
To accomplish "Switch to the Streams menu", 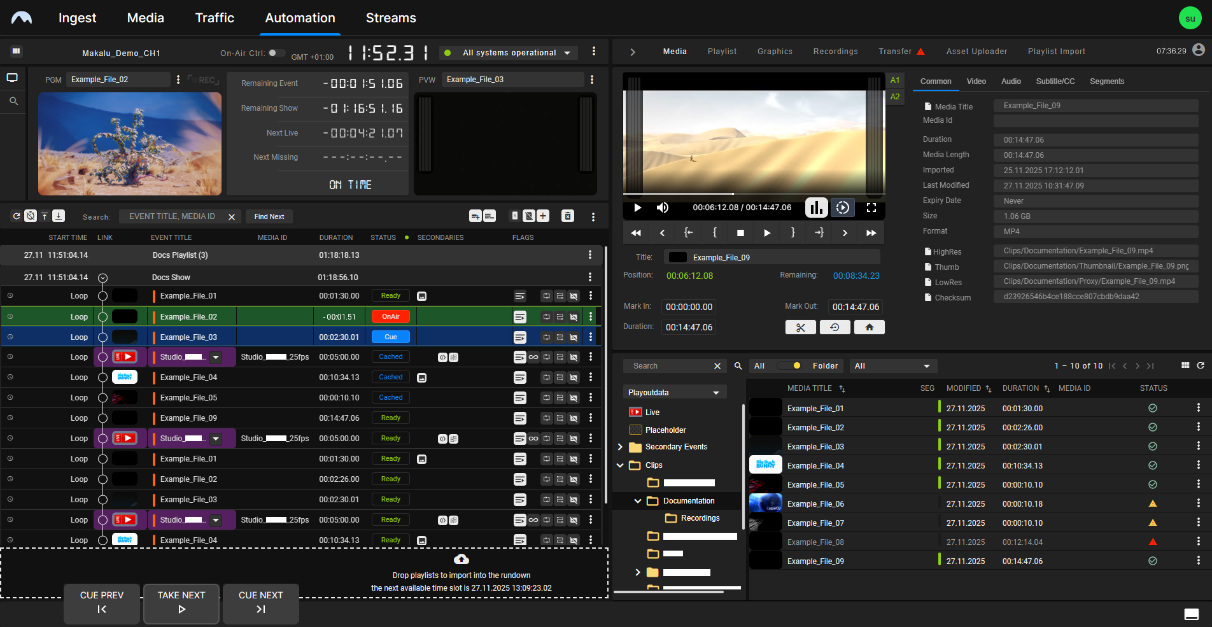I will pyautogui.click(x=391, y=18).
